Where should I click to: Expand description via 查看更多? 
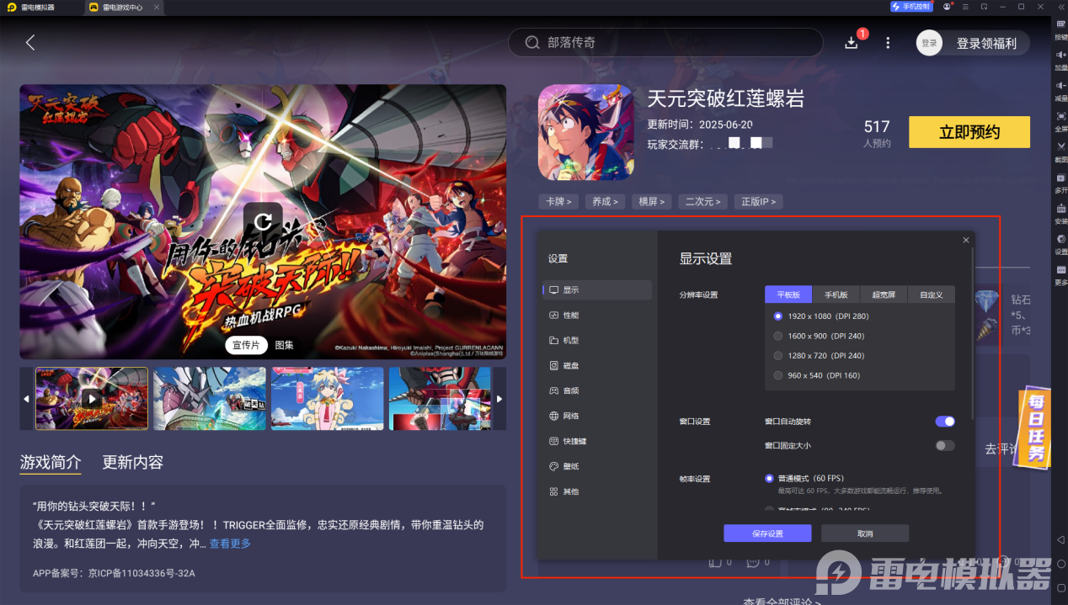pyautogui.click(x=230, y=544)
